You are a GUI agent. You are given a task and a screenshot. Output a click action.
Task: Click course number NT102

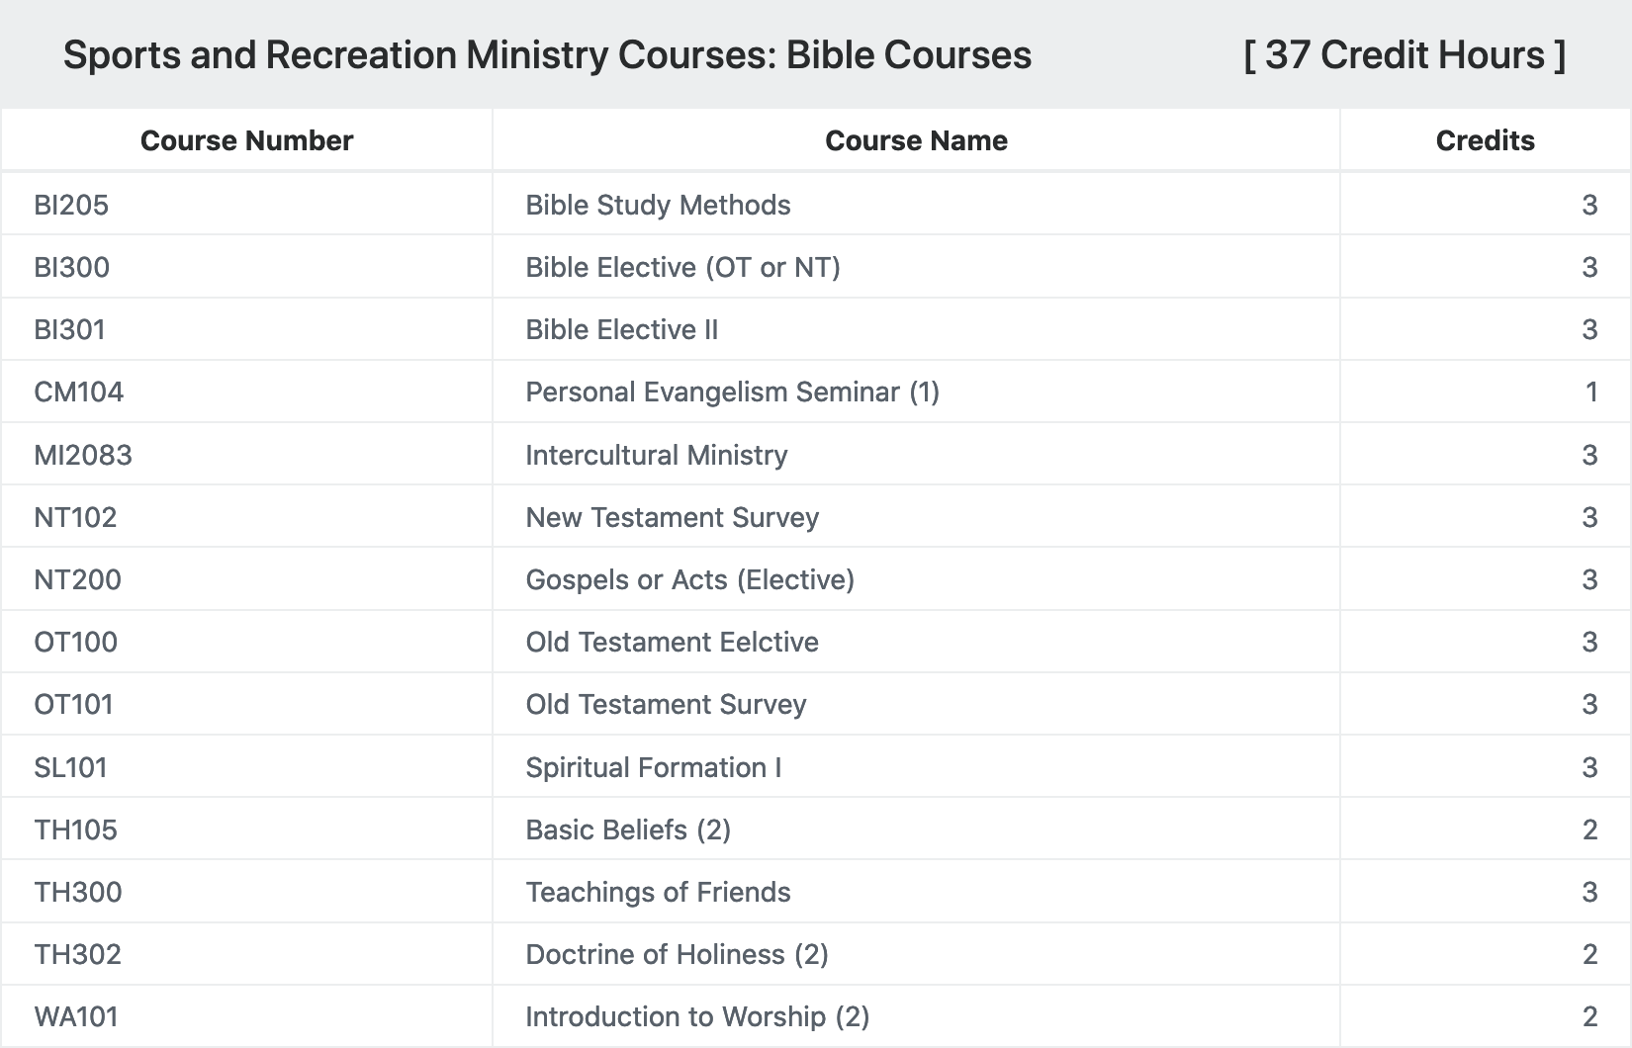75,517
